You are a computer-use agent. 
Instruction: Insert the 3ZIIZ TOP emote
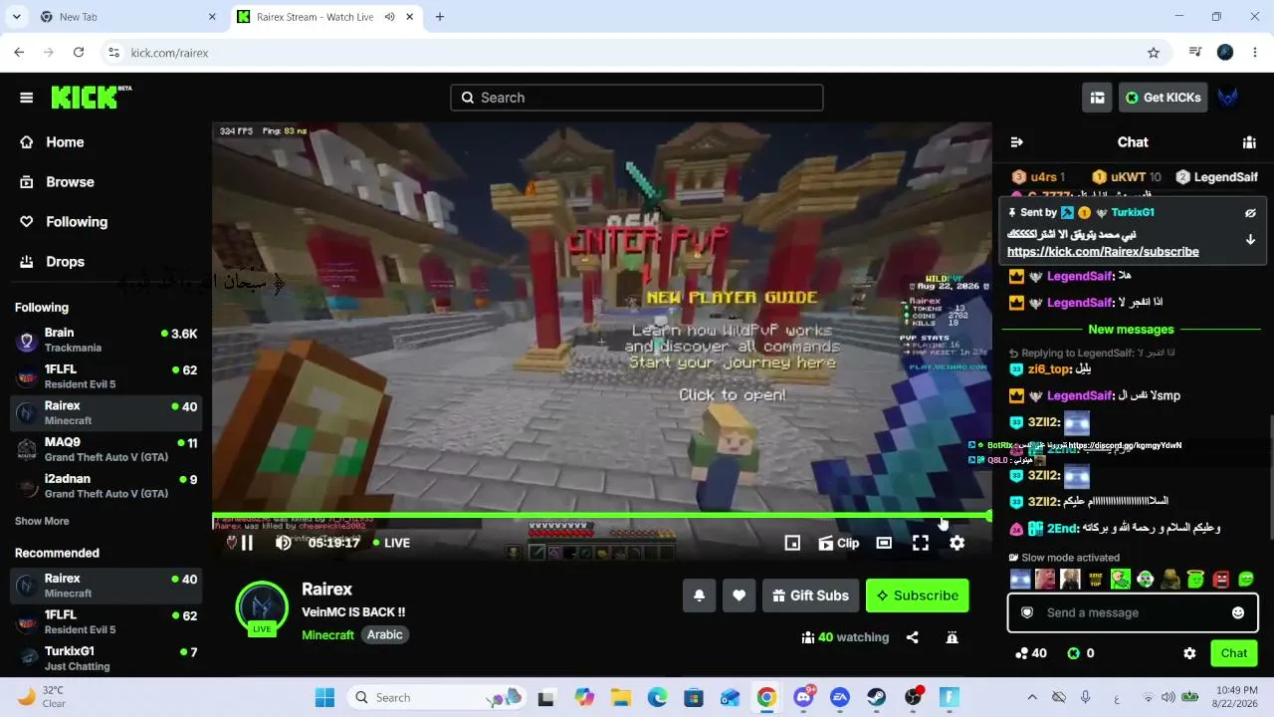(1096, 579)
